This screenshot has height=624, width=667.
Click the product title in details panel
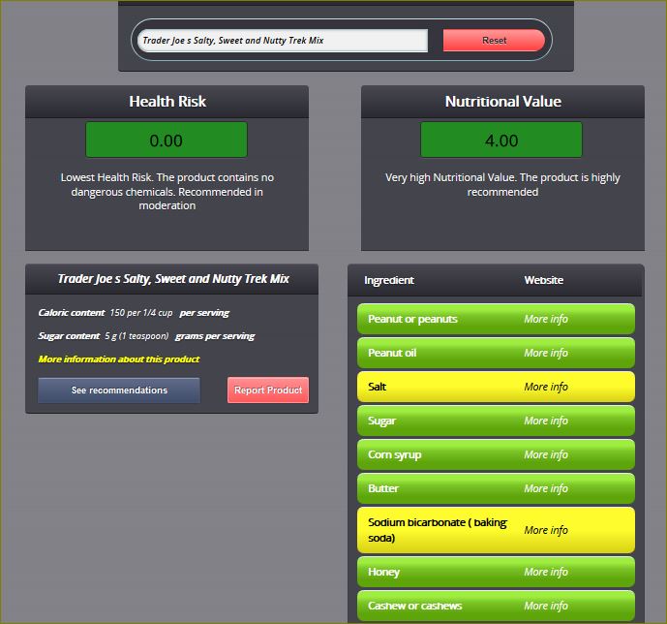(x=173, y=279)
